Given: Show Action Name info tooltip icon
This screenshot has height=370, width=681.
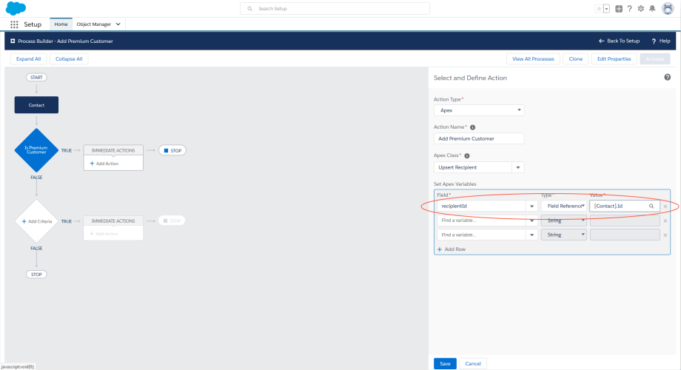Looking at the screenshot, I should 473,127.
